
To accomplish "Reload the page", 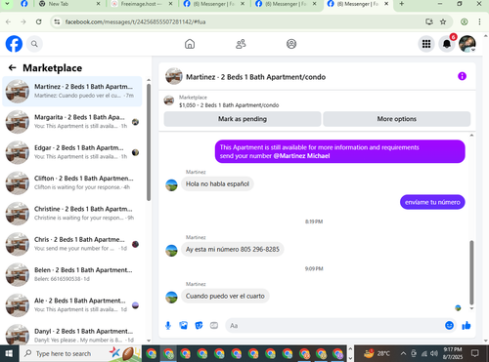I will 39,21.
